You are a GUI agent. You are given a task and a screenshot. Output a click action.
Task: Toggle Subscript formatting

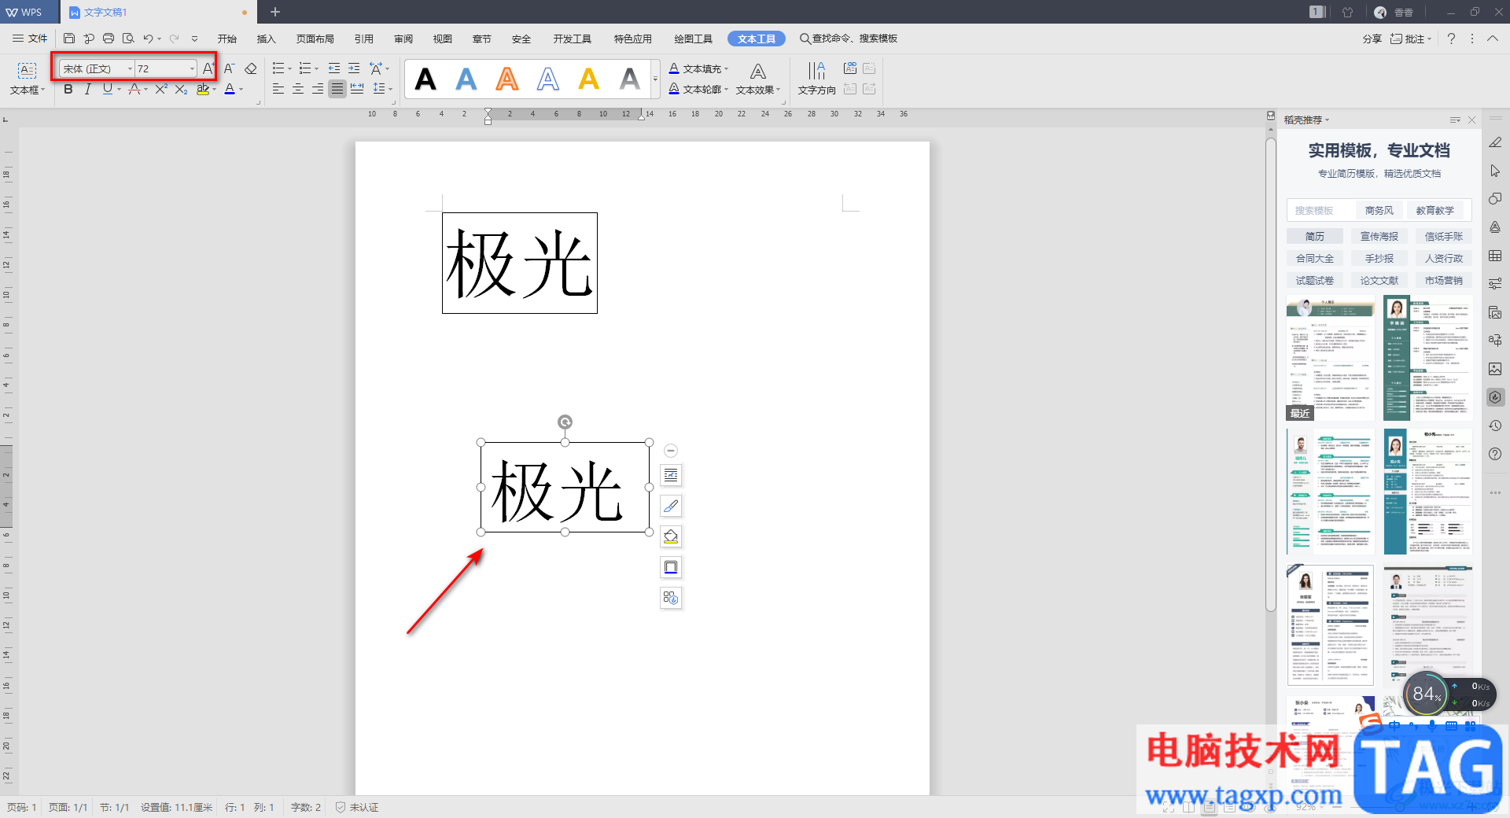pos(181,89)
